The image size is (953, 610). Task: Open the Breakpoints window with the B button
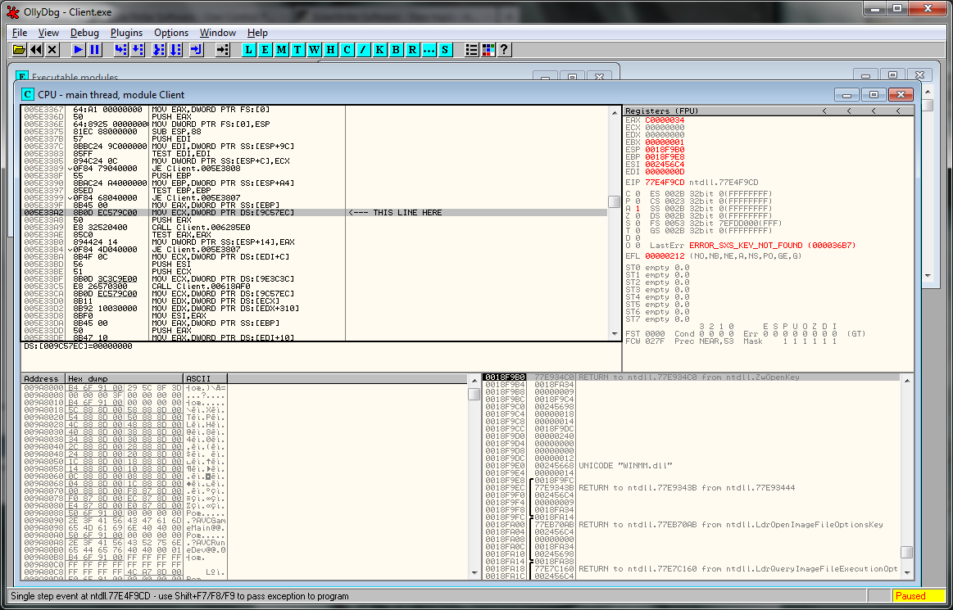tap(396, 50)
